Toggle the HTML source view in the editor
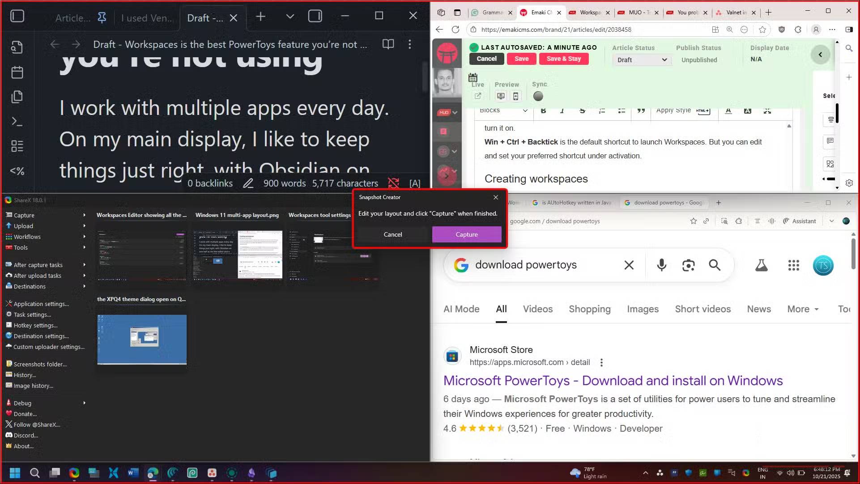Image resolution: width=860 pixels, height=484 pixels. pos(703,111)
